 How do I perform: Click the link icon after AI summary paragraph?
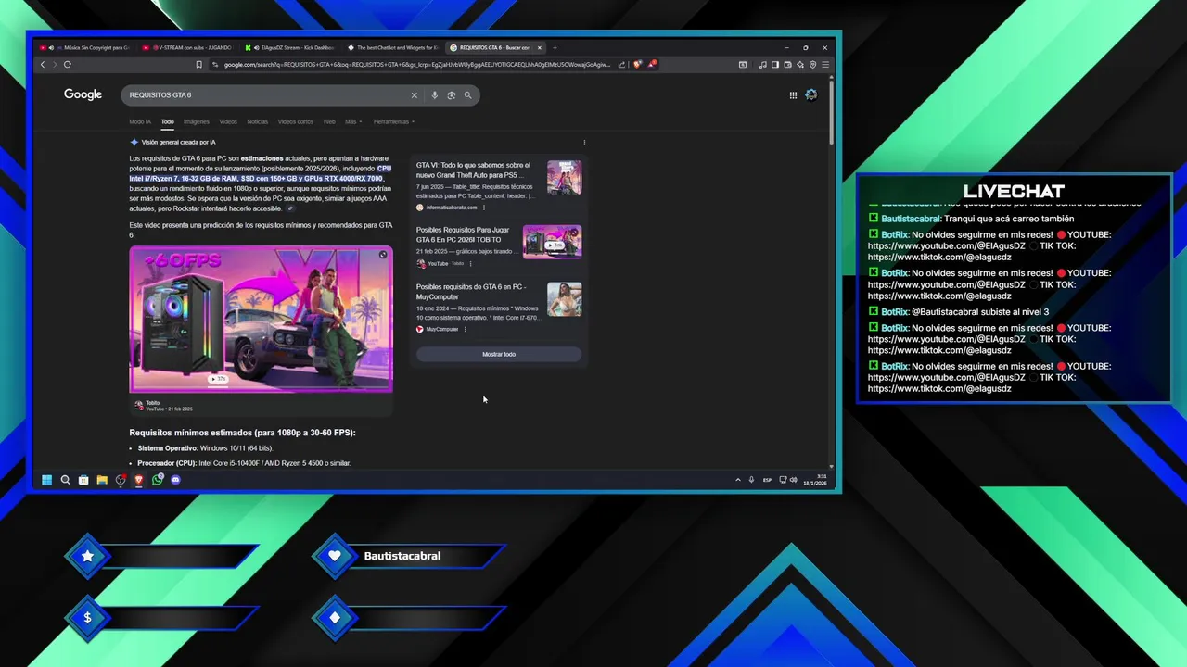coord(290,208)
